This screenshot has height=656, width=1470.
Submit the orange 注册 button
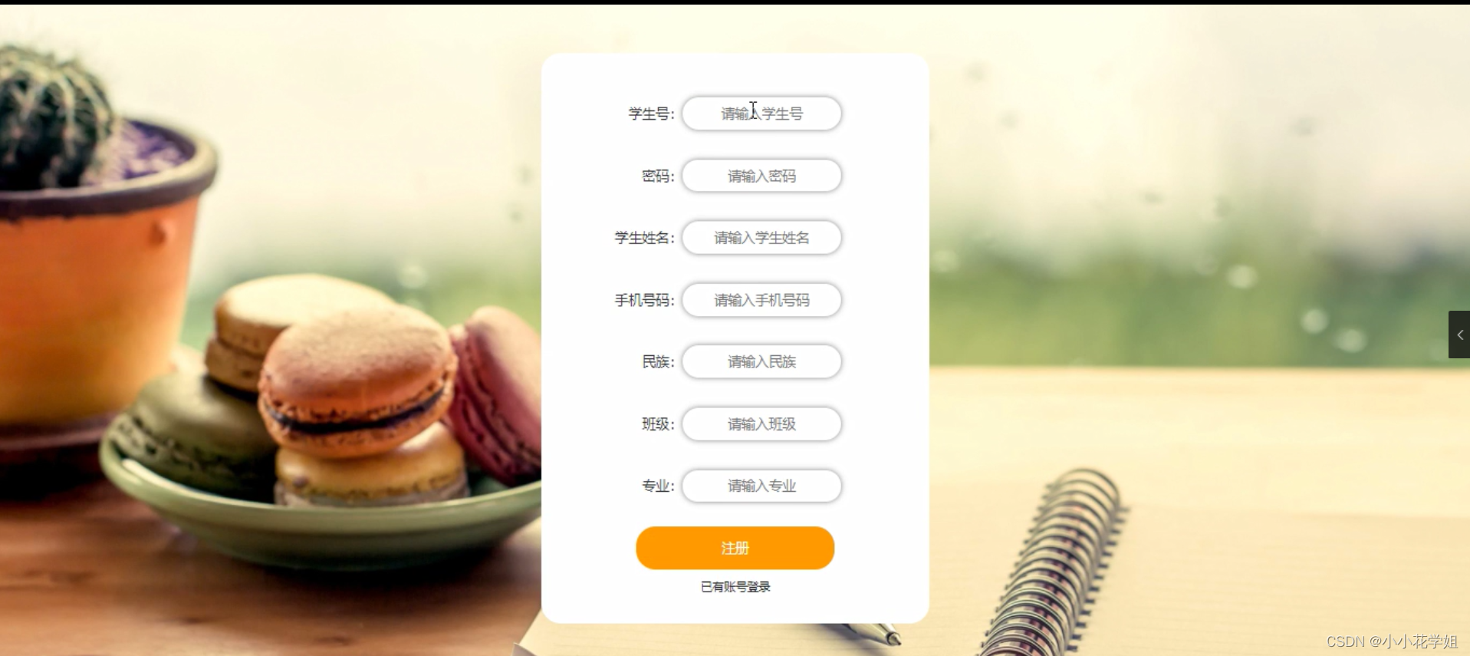[x=735, y=548]
